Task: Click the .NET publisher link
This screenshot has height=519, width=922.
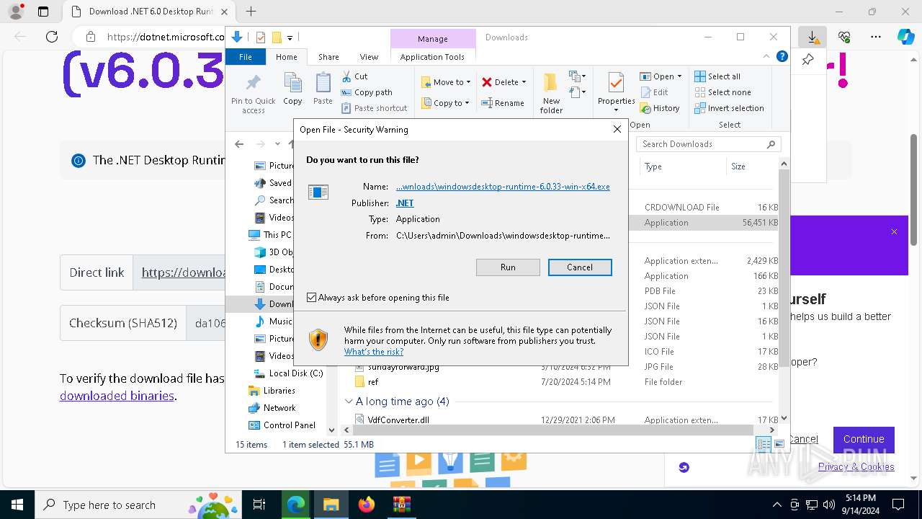Action: point(405,203)
